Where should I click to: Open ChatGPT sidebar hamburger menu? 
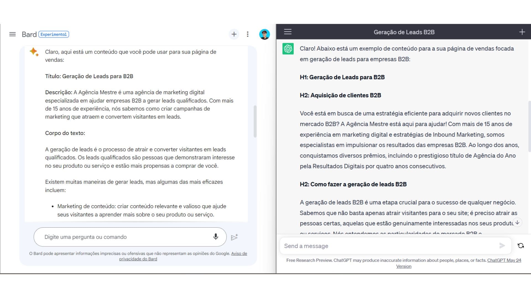coord(288,32)
